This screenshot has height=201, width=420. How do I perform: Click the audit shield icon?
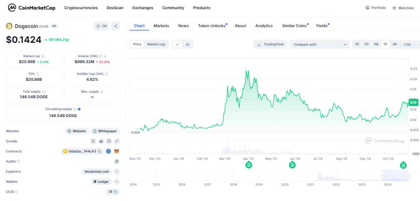click(117, 161)
